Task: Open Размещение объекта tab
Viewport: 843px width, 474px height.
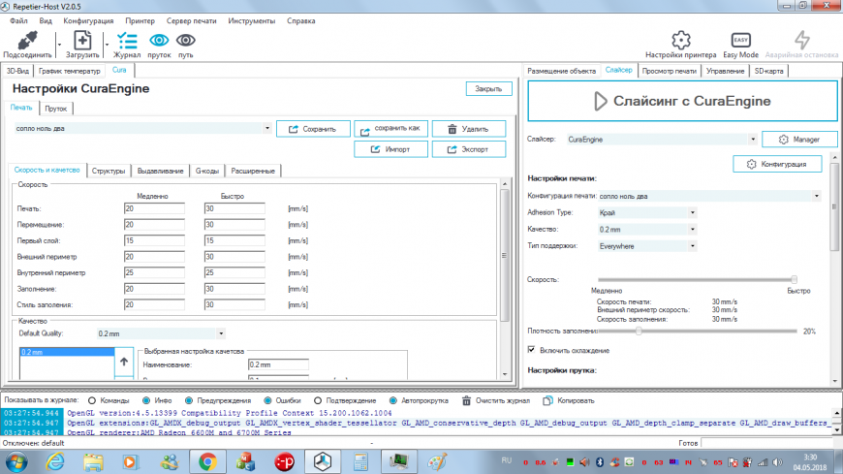Action: (x=561, y=71)
